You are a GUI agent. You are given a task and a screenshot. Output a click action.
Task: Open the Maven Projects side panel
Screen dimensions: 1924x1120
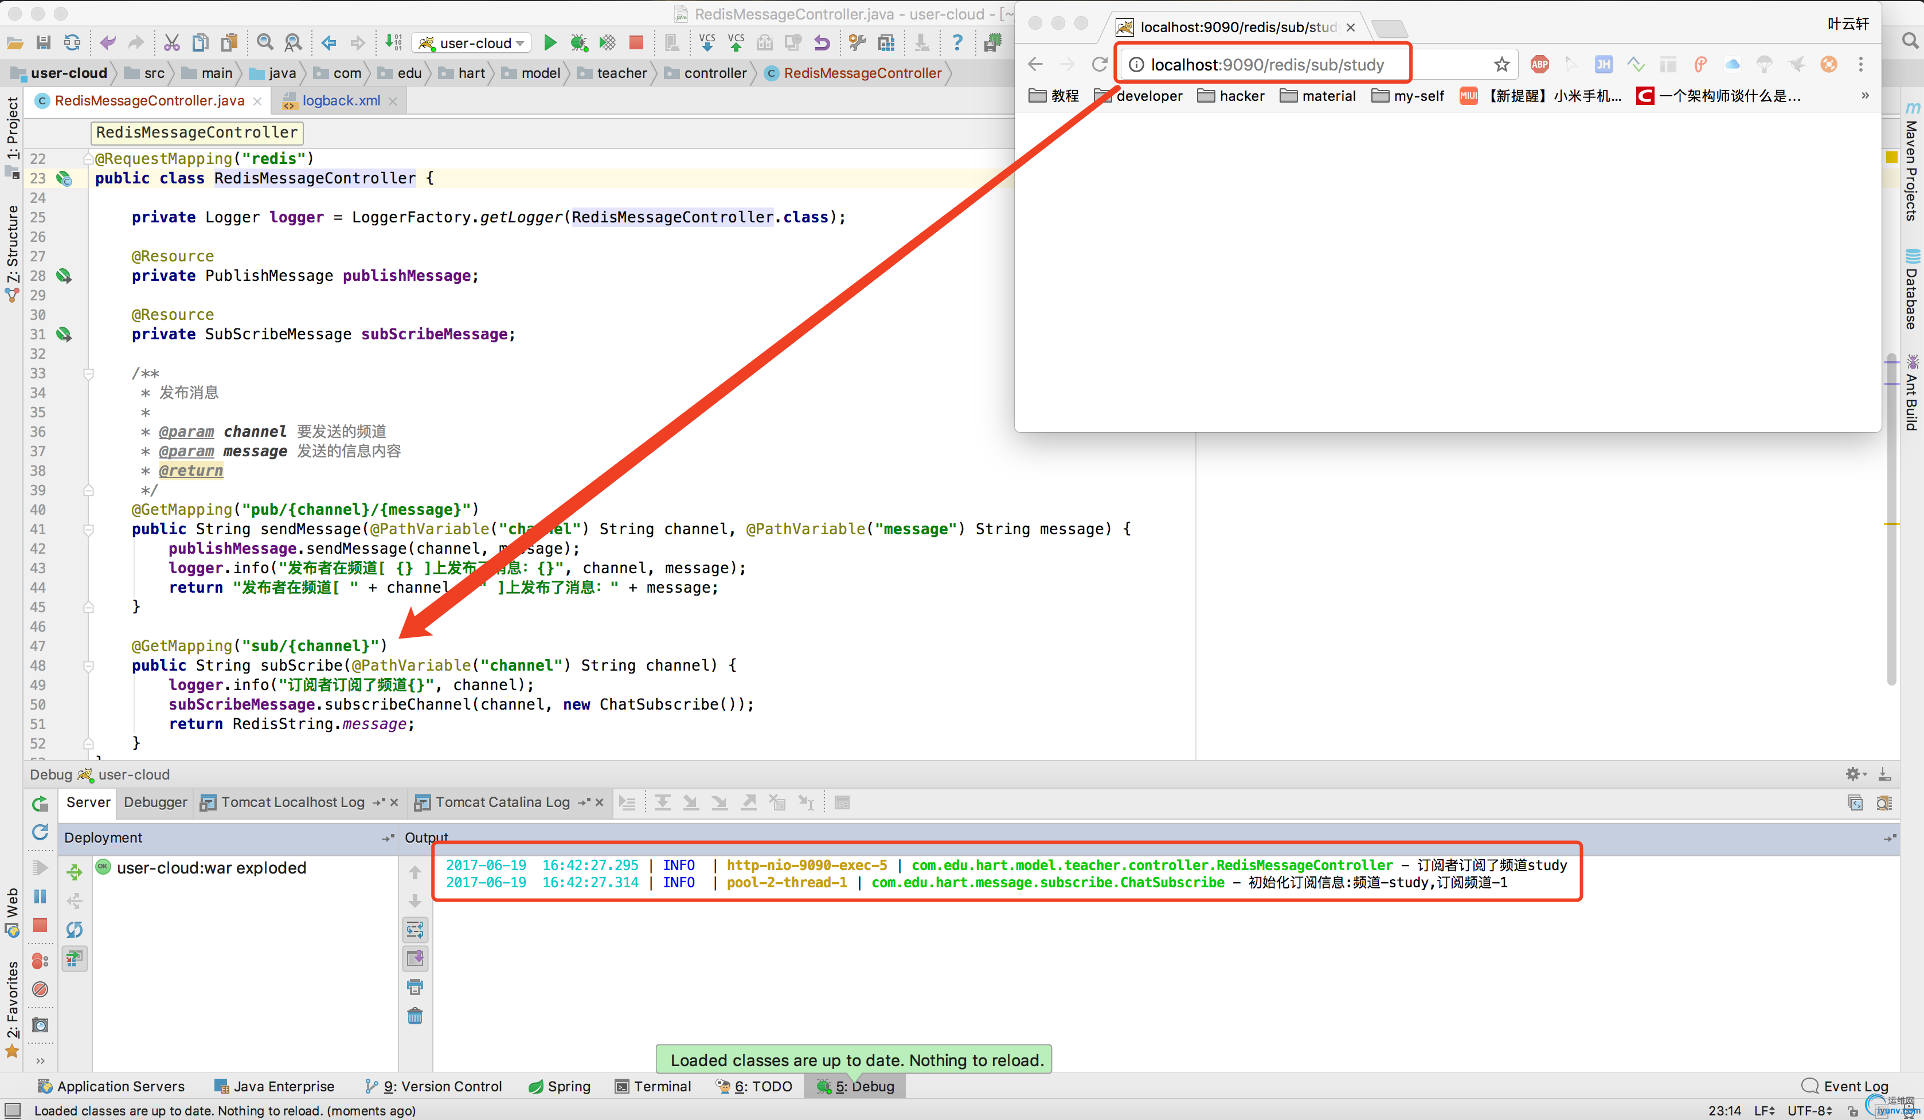(1911, 162)
